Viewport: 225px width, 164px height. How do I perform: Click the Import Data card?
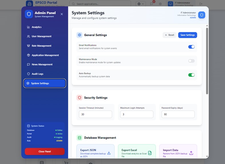[178, 151]
